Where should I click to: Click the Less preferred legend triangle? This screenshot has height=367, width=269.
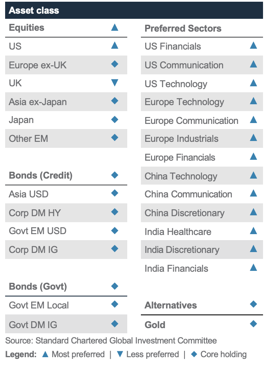pyautogui.click(x=120, y=354)
